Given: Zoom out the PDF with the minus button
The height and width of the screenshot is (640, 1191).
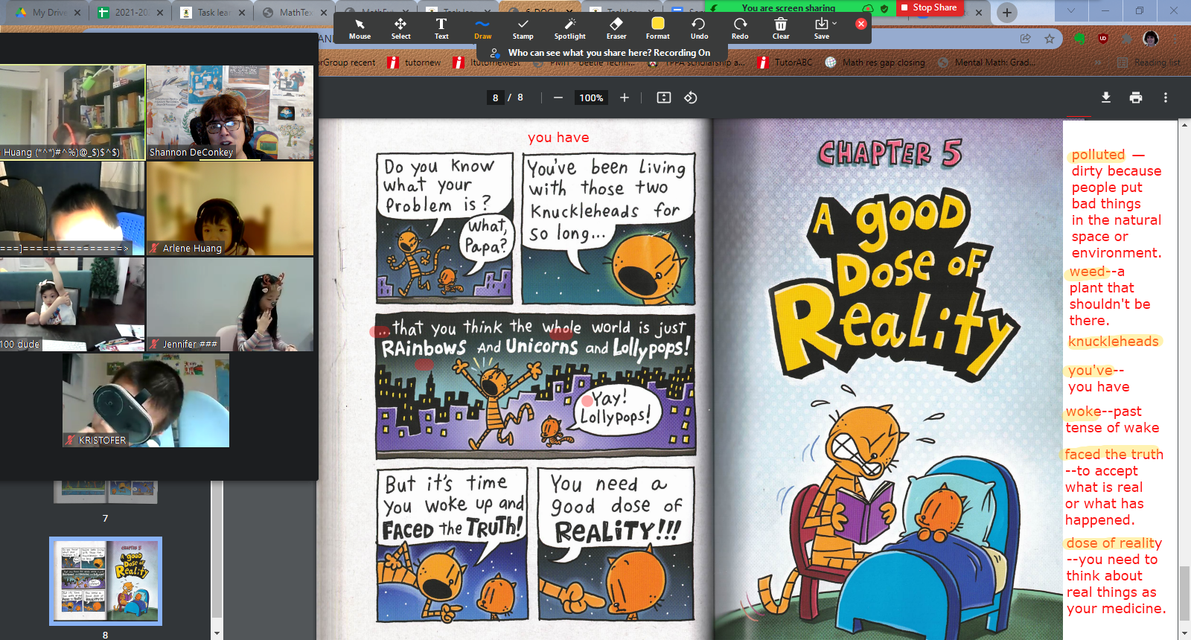Looking at the screenshot, I should tap(558, 97).
